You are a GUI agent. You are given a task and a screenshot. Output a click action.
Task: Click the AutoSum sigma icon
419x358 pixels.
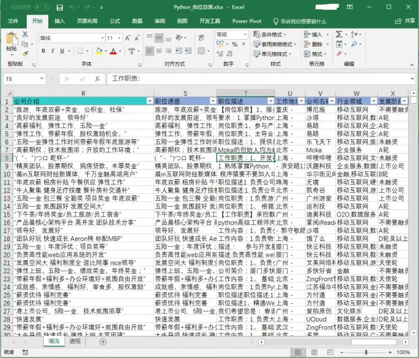click(x=339, y=34)
